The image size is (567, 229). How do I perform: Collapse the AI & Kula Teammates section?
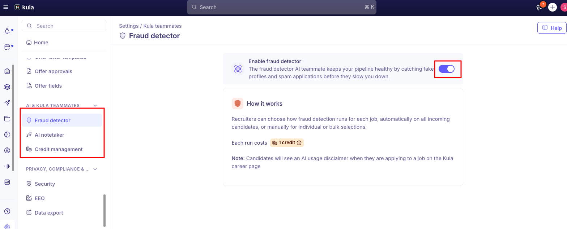95,106
